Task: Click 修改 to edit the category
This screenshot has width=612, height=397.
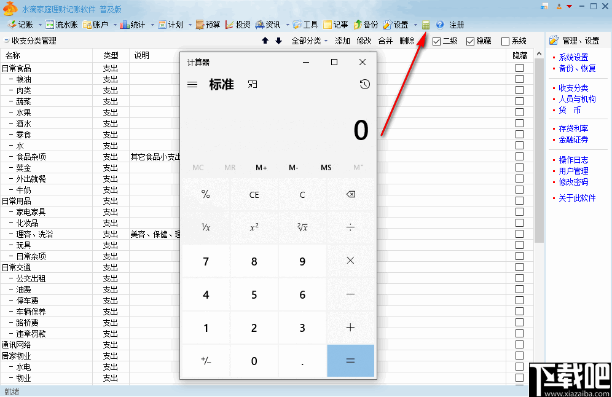Action: click(364, 41)
